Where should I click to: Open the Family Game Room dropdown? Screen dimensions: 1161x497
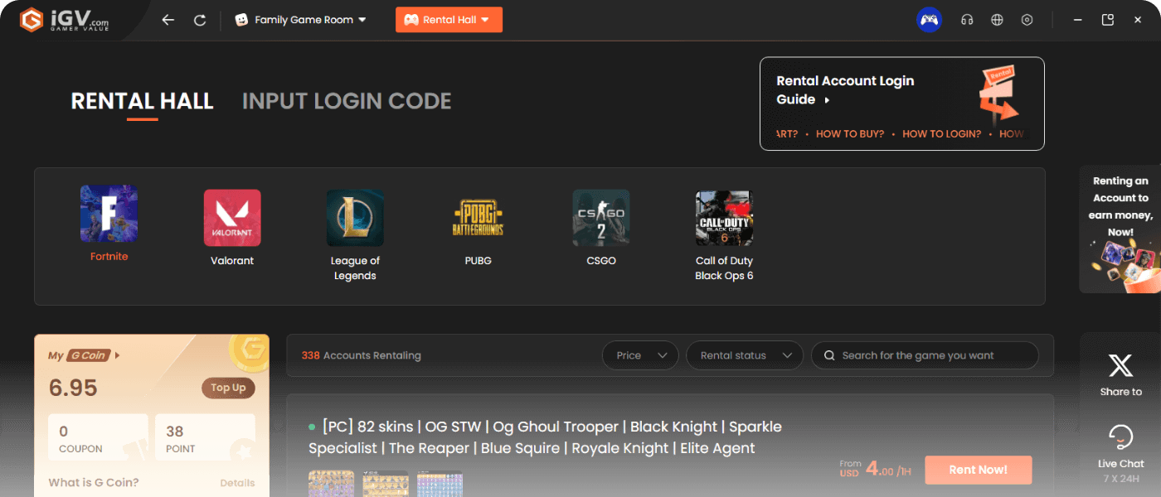(x=301, y=20)
